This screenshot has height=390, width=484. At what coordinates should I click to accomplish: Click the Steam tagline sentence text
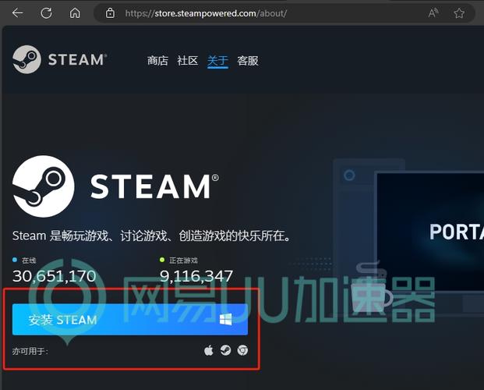click(x=151, y=236)
